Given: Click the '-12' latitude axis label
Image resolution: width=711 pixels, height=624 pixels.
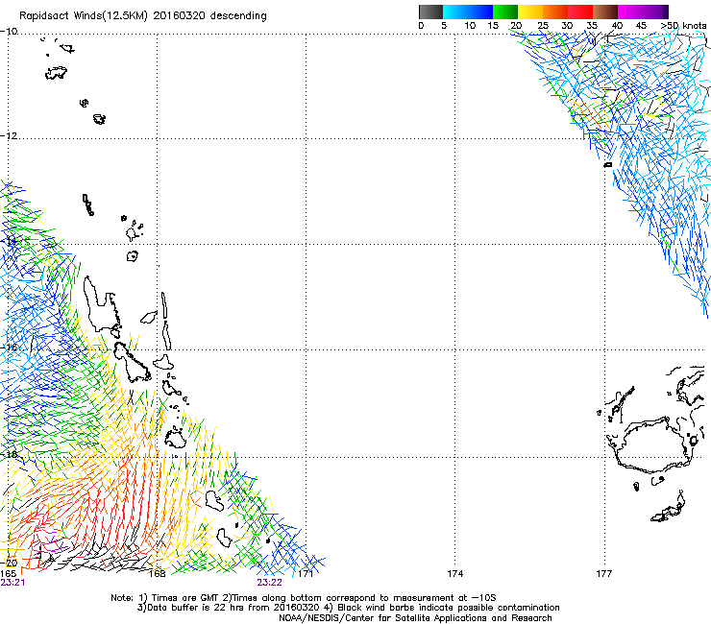Looking at the screenshot, I should click(9, 136).
